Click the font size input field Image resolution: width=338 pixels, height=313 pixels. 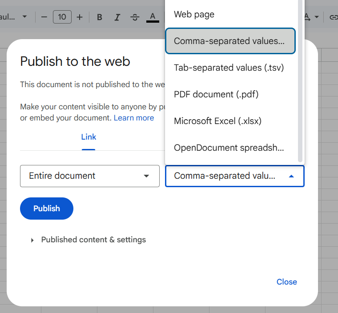[x=62, y=17]
